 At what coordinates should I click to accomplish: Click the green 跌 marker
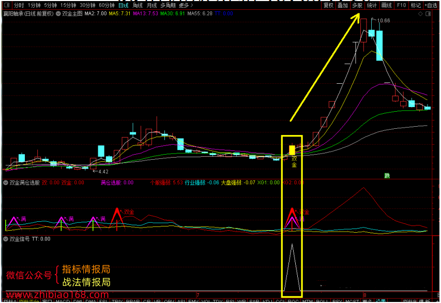coord(387,176)
